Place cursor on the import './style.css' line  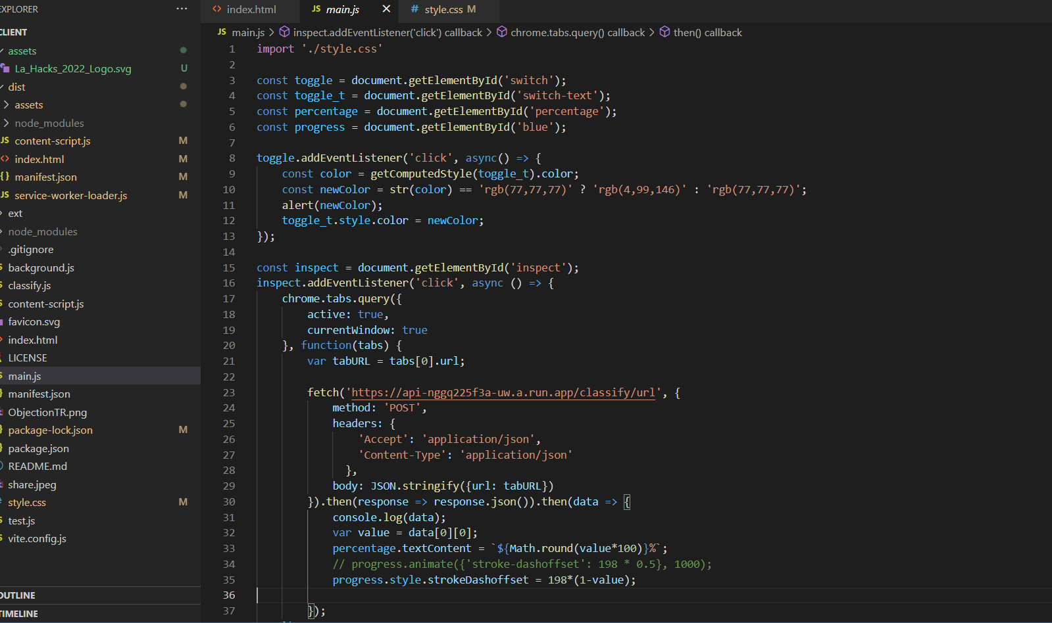319,49
